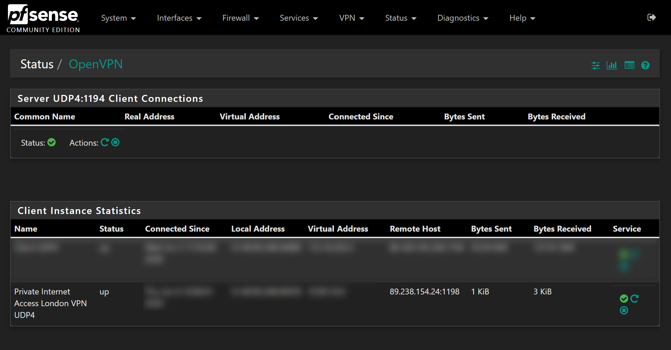
Task: Expand the Diagnostics menu
Action: pyautogui.click(x=463, y=18)
